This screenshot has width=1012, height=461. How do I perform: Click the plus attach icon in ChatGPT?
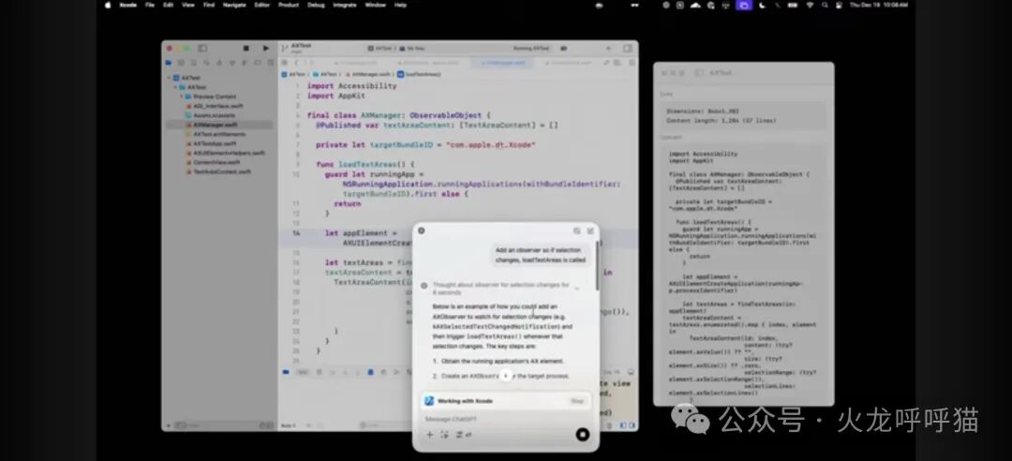(429, 435)
